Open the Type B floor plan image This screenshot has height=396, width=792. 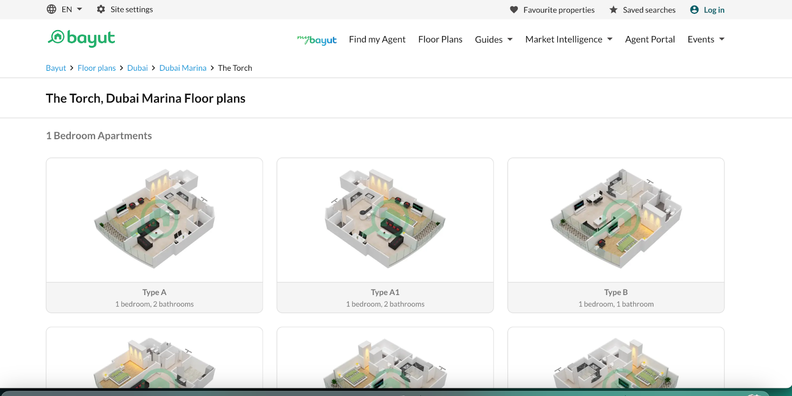click(x=616, y=220)
